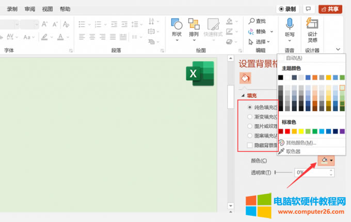Image resolution: width=351 pixels, height=222 pixels.
Task: Select the Fill paint bucket tab icon
Action: pos(245,78)
